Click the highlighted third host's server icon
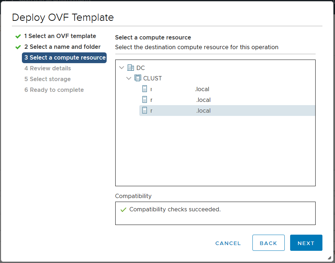Image resolution: width=335 pixels, height=263 pixels. 145,111
